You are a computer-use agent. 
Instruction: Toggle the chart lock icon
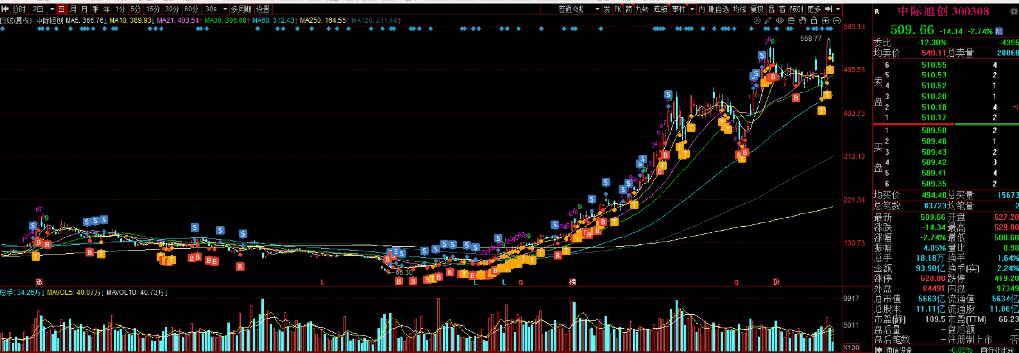coord(814,20)
